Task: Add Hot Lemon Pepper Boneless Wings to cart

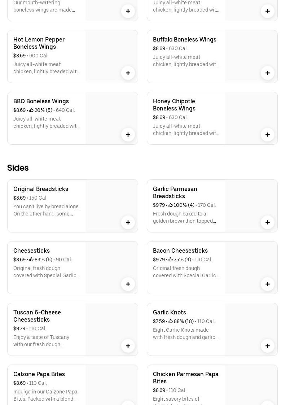Action: coord(128,73)
